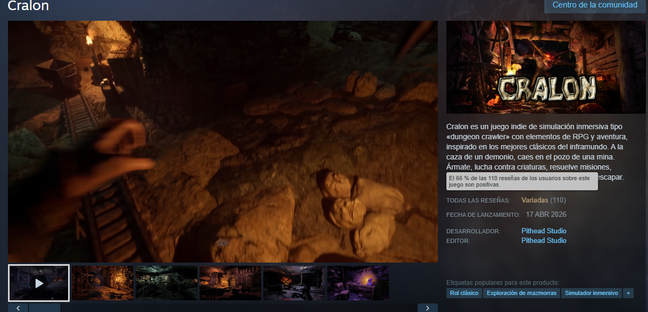Image resolution: width=648 pixels, height=312 pixels.
Task: Open editor Pithead Studio link
Action: [x=544, y=241]
